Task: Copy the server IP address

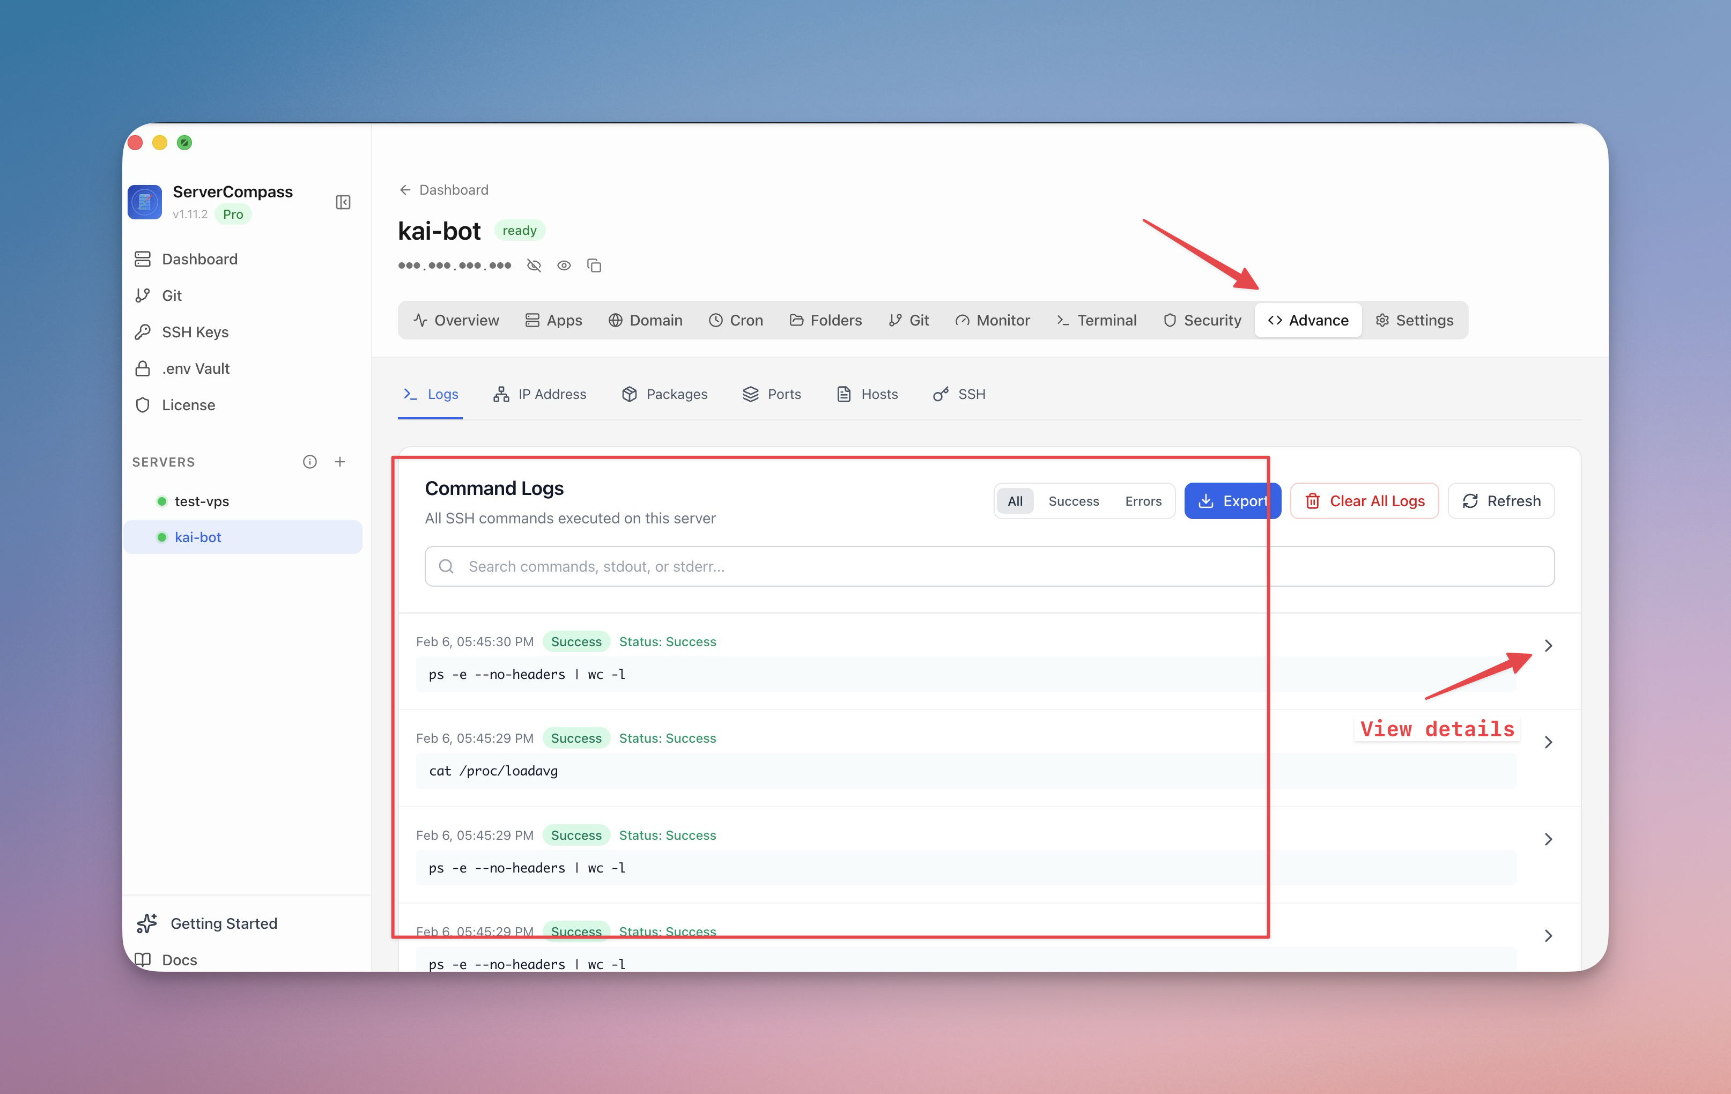Action: [x=594, y=265]
